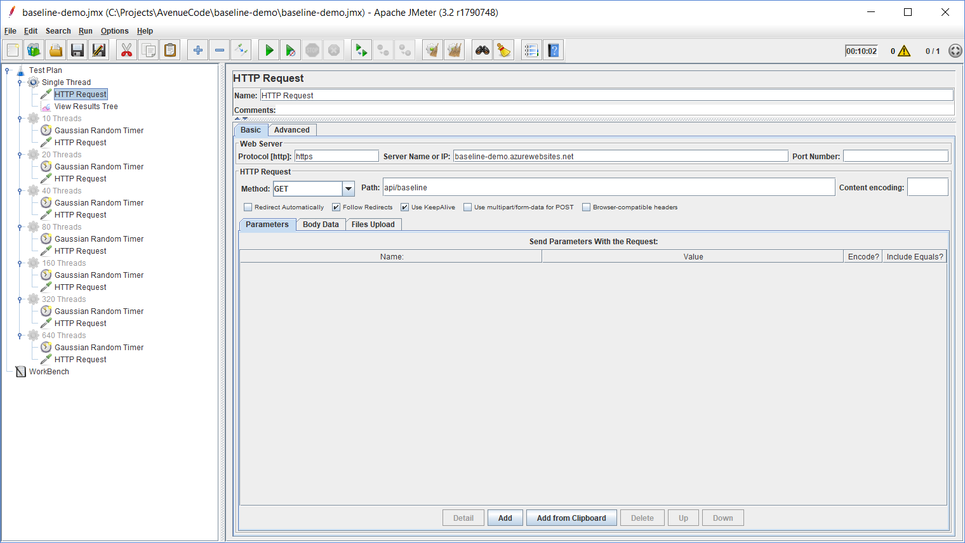Cut selection with the scissors icon
The image size is (965, 543).
(x=127, y=50)
